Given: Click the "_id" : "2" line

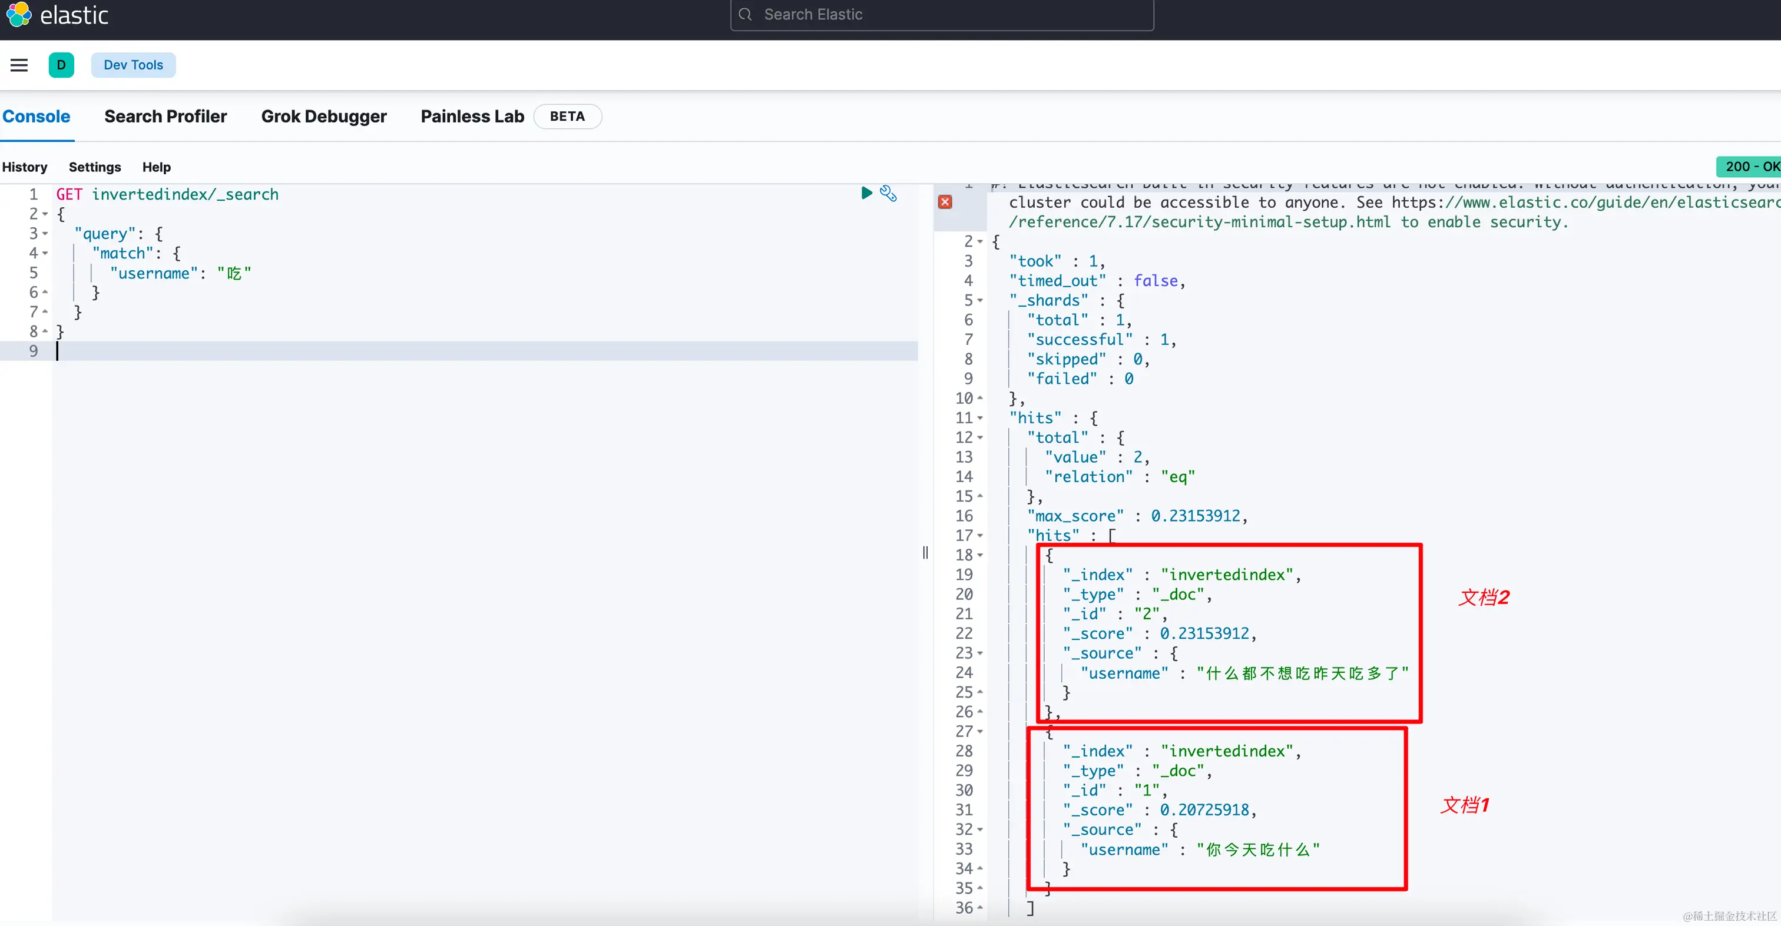Looking at the screenshot, I should click(1114, 613).
